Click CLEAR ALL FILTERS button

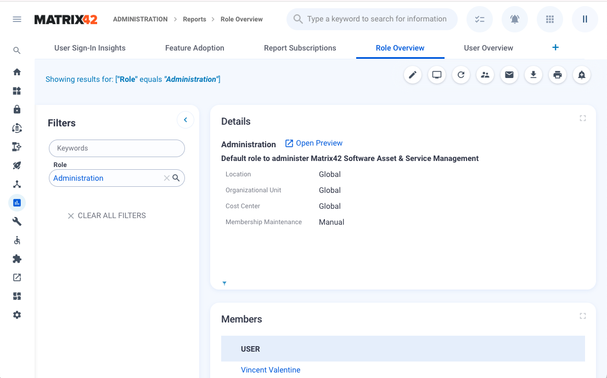point(106,216)
